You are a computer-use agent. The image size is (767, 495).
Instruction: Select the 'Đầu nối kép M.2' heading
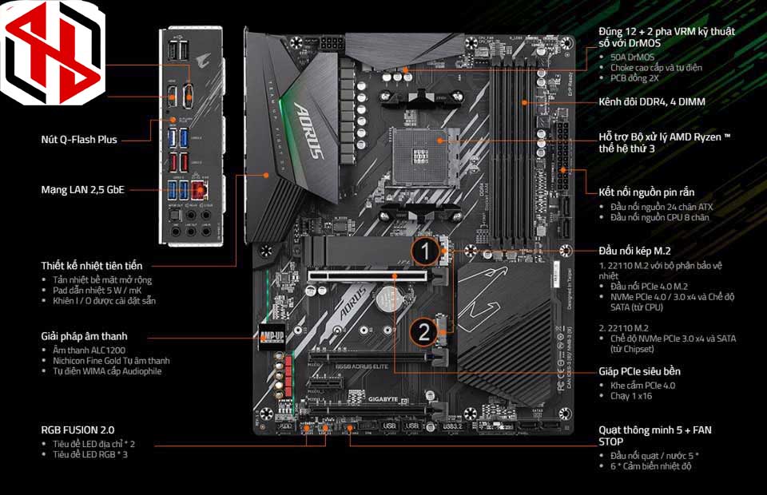coord(634,251)
